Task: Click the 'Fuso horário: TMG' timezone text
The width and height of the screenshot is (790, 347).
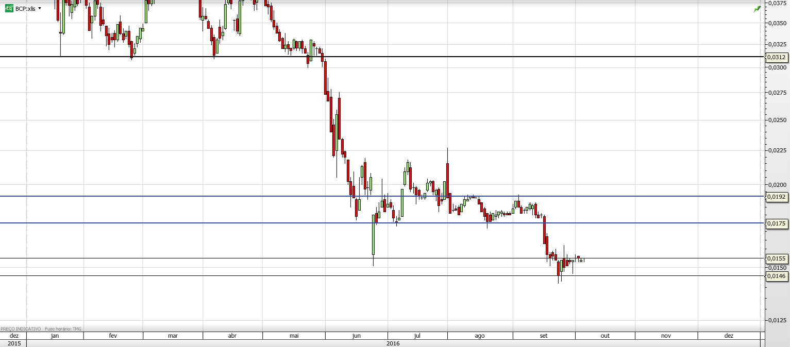Action: (x=63, y=328)
